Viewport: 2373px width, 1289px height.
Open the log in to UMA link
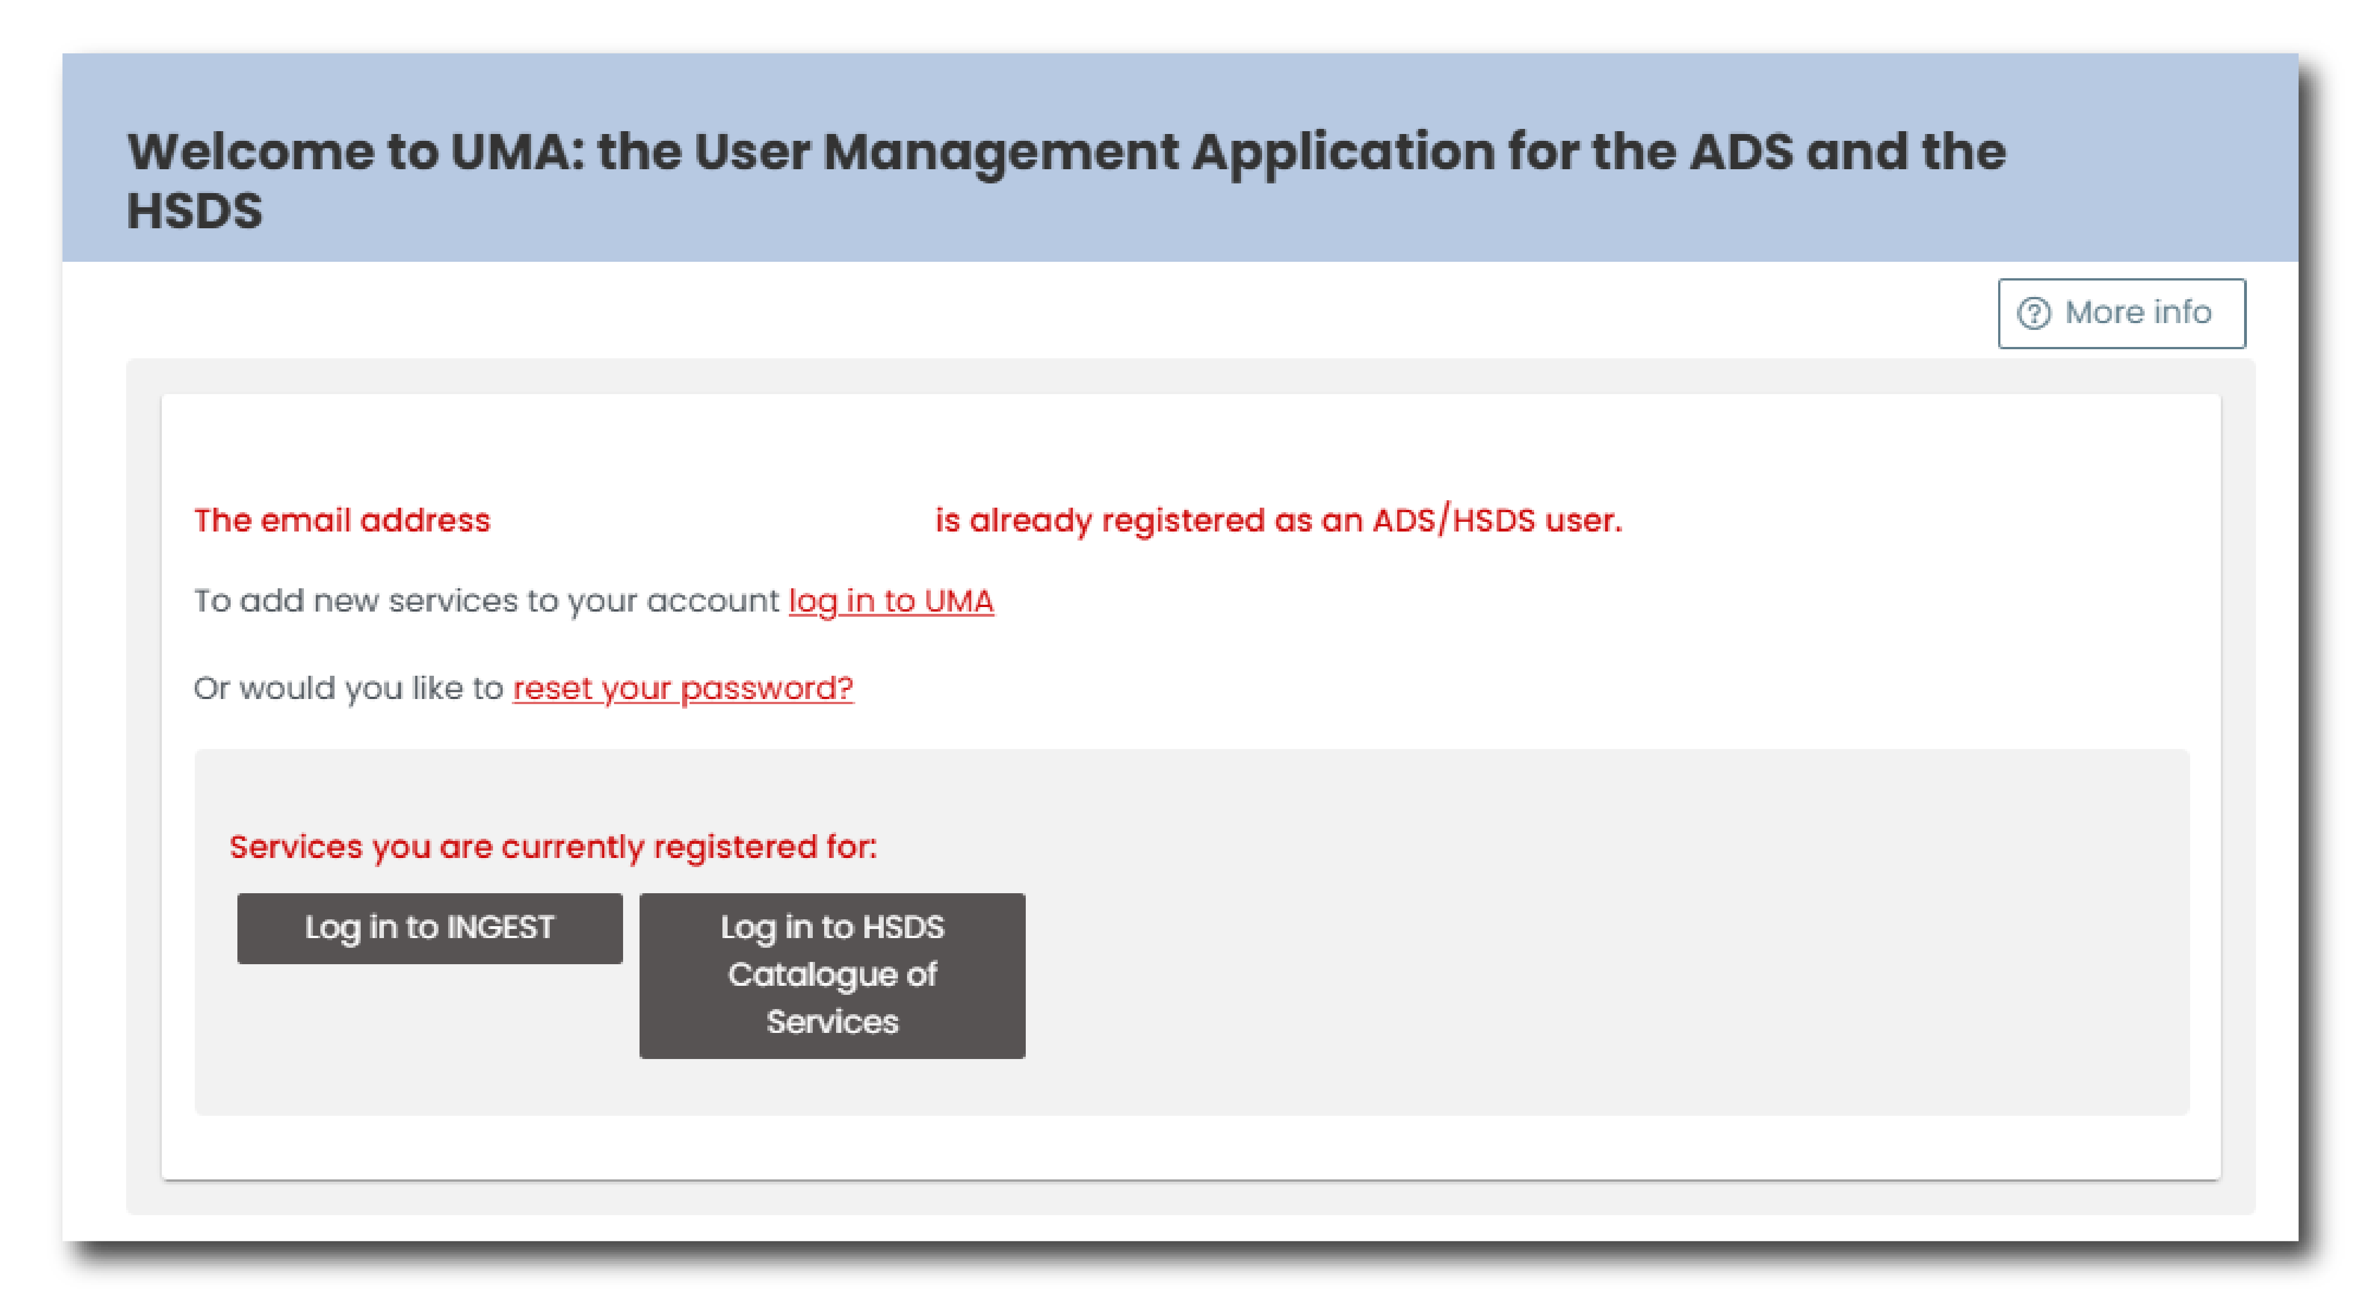[x=891, y=601]
